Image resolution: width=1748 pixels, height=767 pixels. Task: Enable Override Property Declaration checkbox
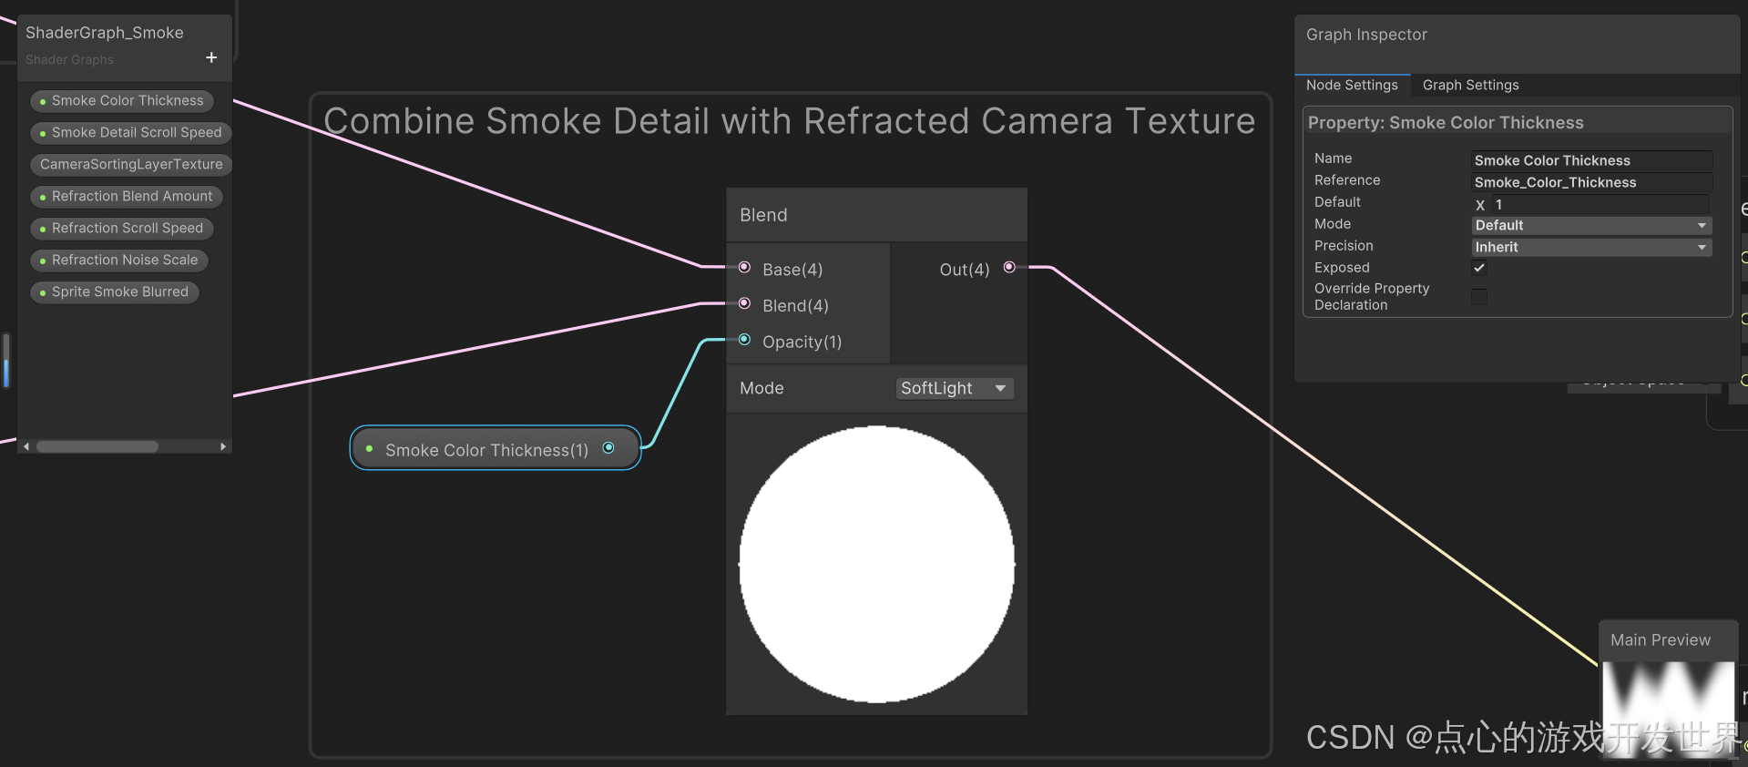[1479, 297]
